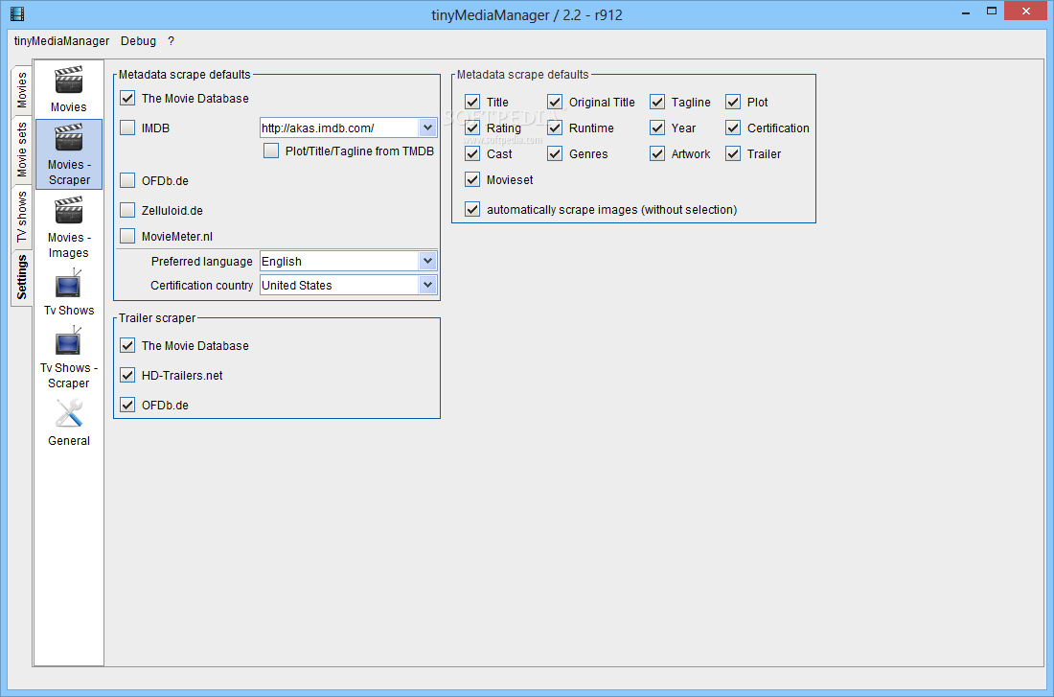Uncheck the Certification scrape option

tap(733, 128)
